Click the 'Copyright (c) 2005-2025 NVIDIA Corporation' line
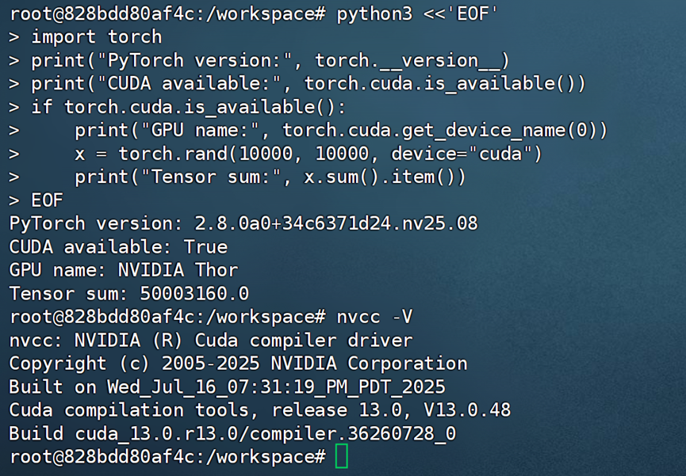The height and width of the screenshot is (476, 686). tap(238, 364)
